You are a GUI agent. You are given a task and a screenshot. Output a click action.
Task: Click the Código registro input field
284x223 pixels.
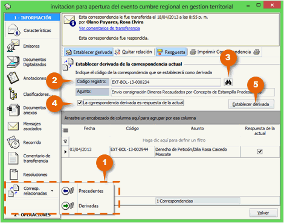[166, 82]
